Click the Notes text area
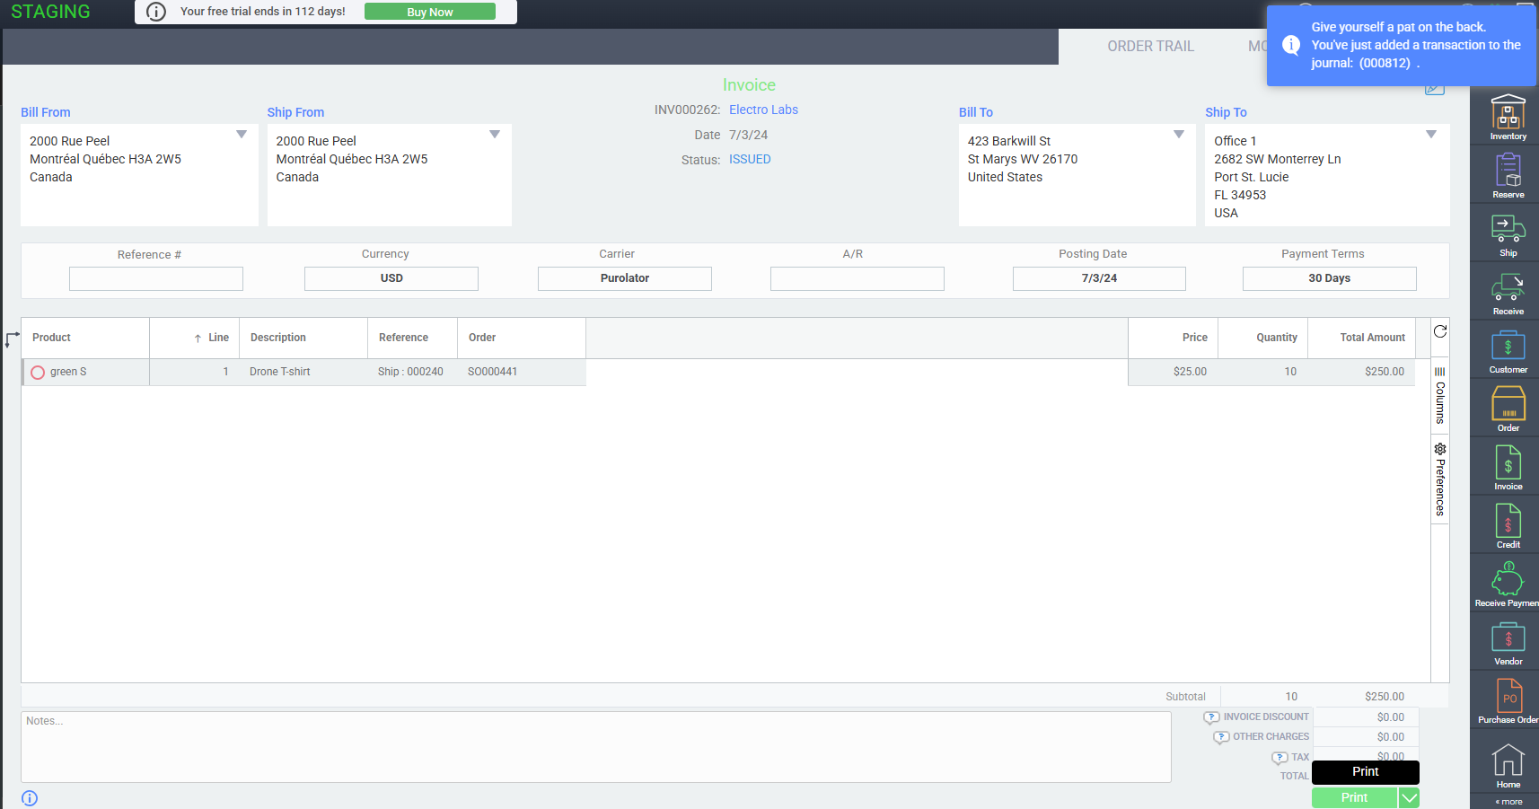Viewport: 1539px width, 809px height. pyautogui.click(x=596, y=747)
